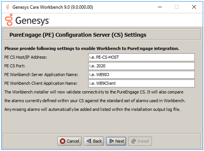Click the Genesys logo in the banner
The image size is (204, 151).
point(27,20)
